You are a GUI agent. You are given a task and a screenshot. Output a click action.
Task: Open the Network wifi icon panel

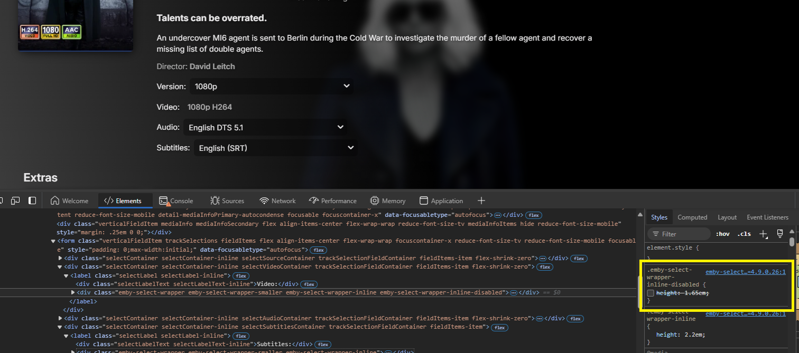[277, 201]
